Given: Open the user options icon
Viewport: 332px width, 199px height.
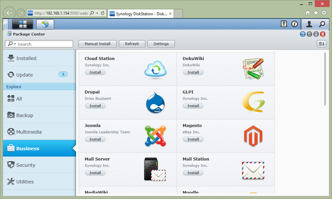Looking at the screenshot, I should click(x=309, y=24).
